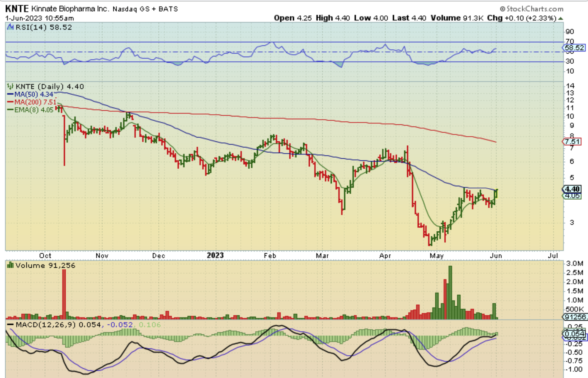
Task: Select the RSI 58.52 value tag
Action: tap(574, 48)
